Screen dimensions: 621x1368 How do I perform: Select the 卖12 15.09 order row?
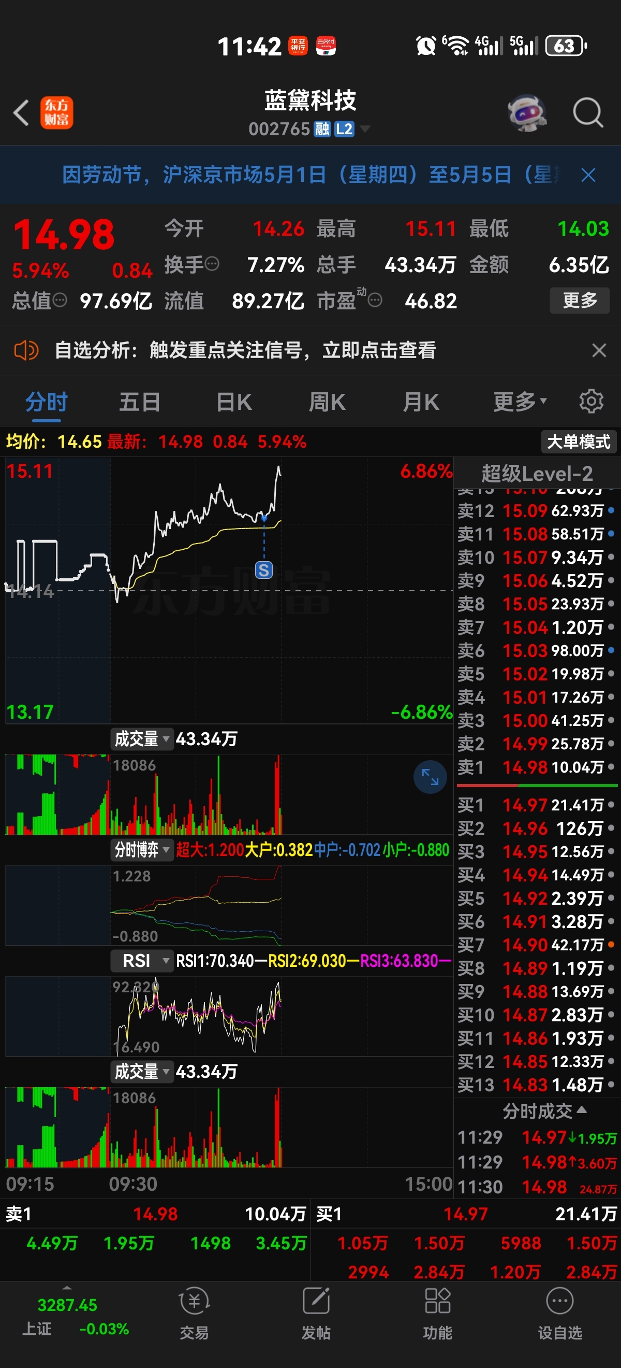[x=537, y=511]
